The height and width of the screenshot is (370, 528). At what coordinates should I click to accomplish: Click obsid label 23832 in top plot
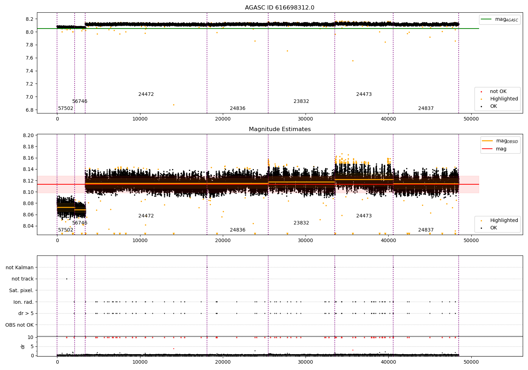(301, 101)
